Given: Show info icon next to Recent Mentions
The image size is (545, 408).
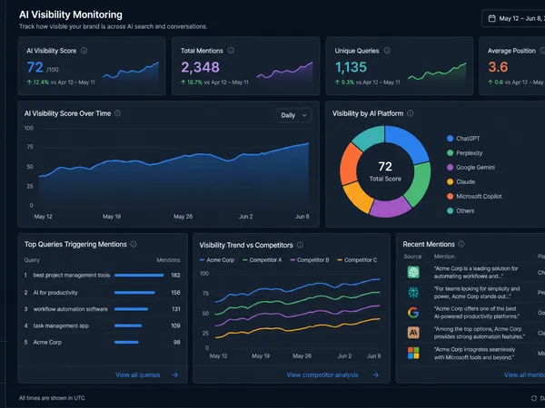Looking at the screenshot, I should pos(461,244).
